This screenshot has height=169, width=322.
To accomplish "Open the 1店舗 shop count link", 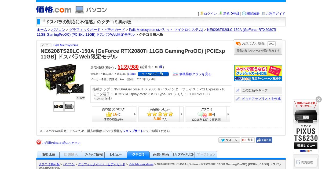I will [131, 74].
